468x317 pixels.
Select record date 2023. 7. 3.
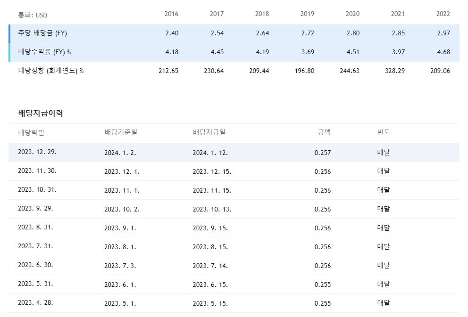pos(120,266)
